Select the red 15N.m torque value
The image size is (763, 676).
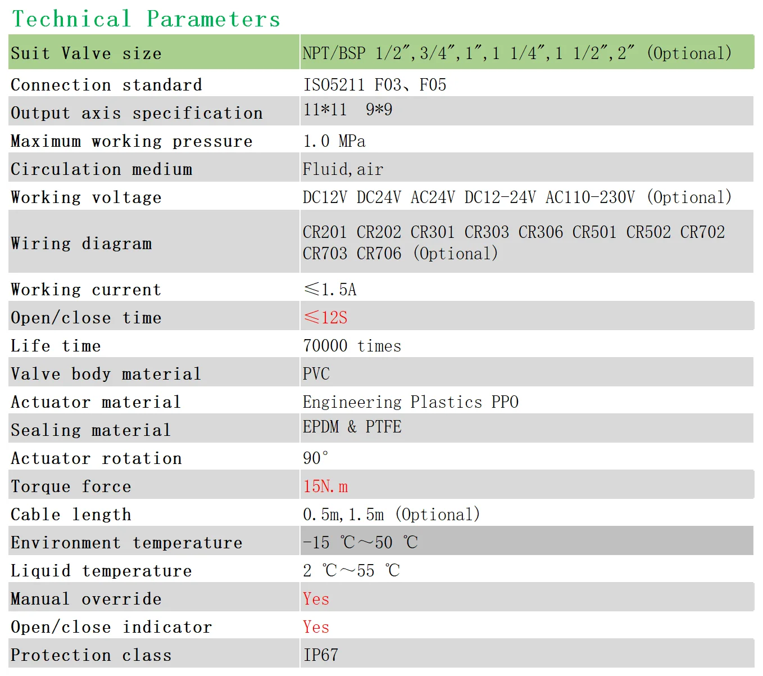[x=325, y=486]
